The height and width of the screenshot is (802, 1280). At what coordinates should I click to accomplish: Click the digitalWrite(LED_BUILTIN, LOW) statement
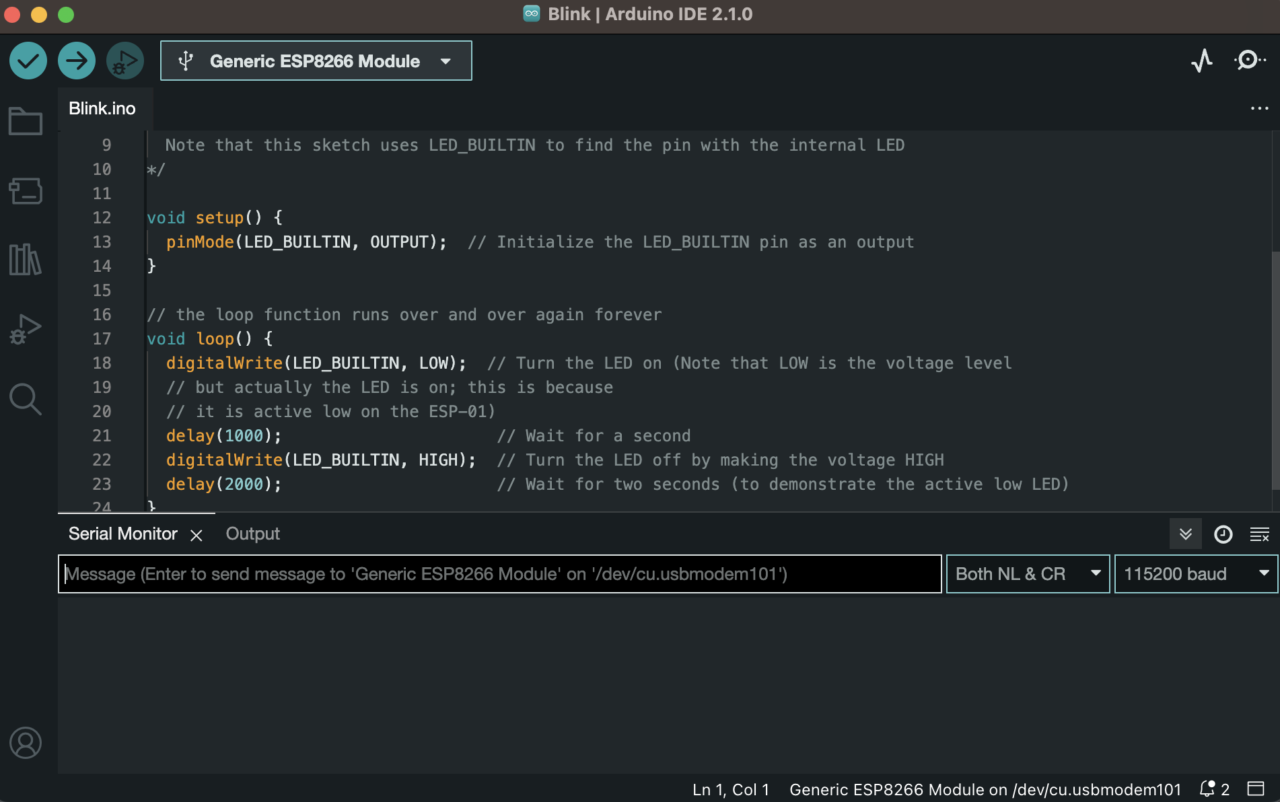(x=316, y=363)
